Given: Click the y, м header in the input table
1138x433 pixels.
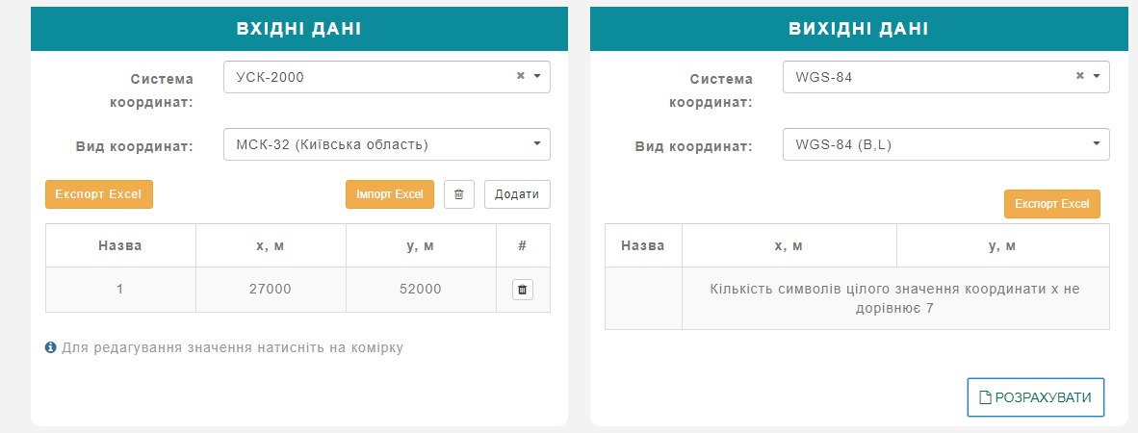Looking at the screenshot, I should [x=421, y=246].
